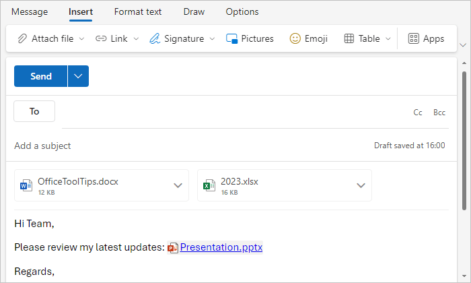
Task: Open 2023.xlsx attachment options chevron
Action: pyautogui.click(x=361, y=185)
